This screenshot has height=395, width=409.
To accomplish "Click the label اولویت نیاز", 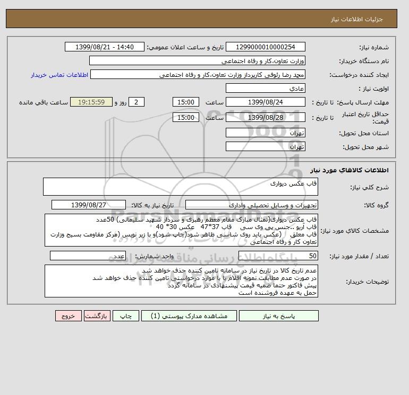I will coord(374,89).
